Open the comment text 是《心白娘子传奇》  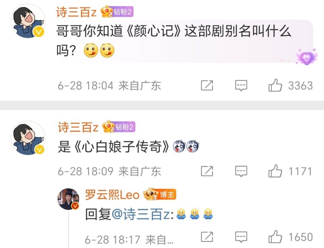pyautogui.click(x=113, y=147)
